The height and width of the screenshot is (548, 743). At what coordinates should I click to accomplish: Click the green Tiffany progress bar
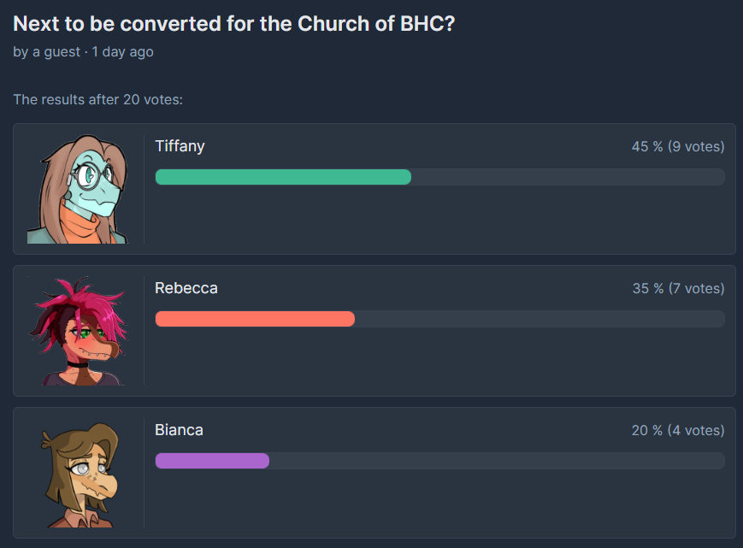tap(283, 177)
